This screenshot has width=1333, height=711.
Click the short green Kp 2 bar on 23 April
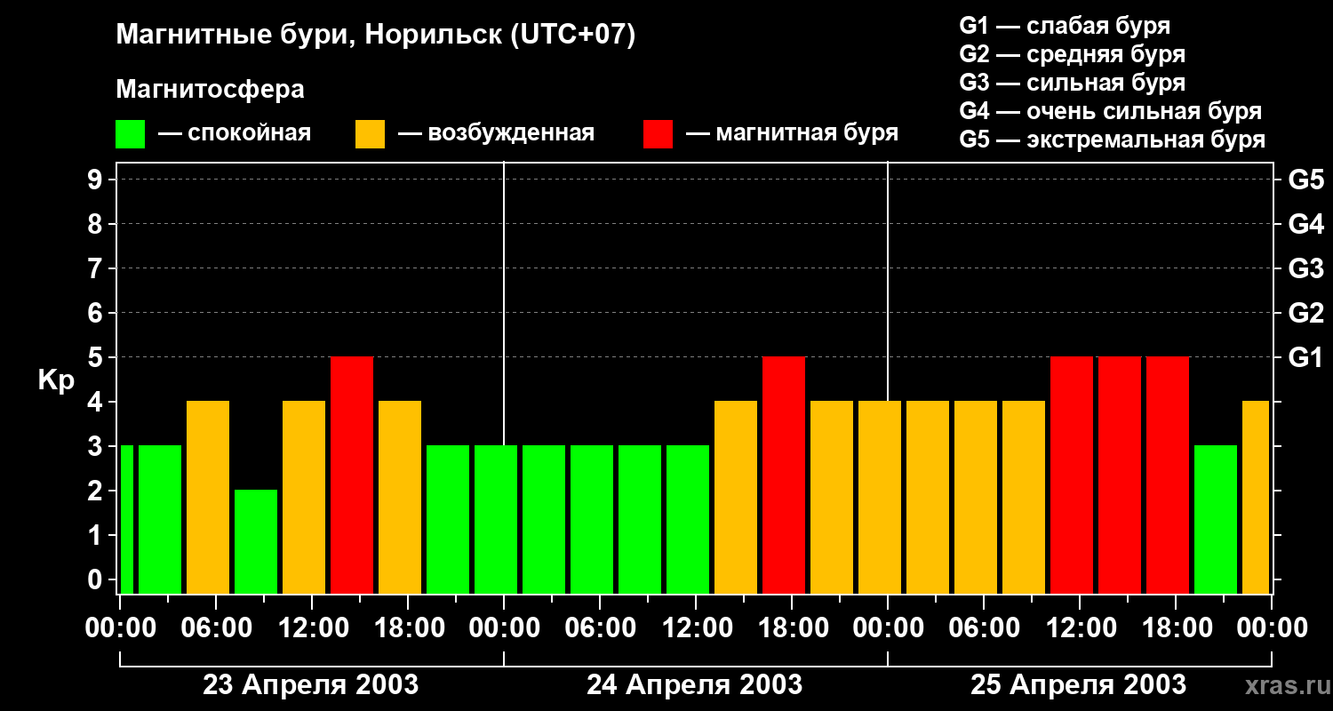pos(256,541)
